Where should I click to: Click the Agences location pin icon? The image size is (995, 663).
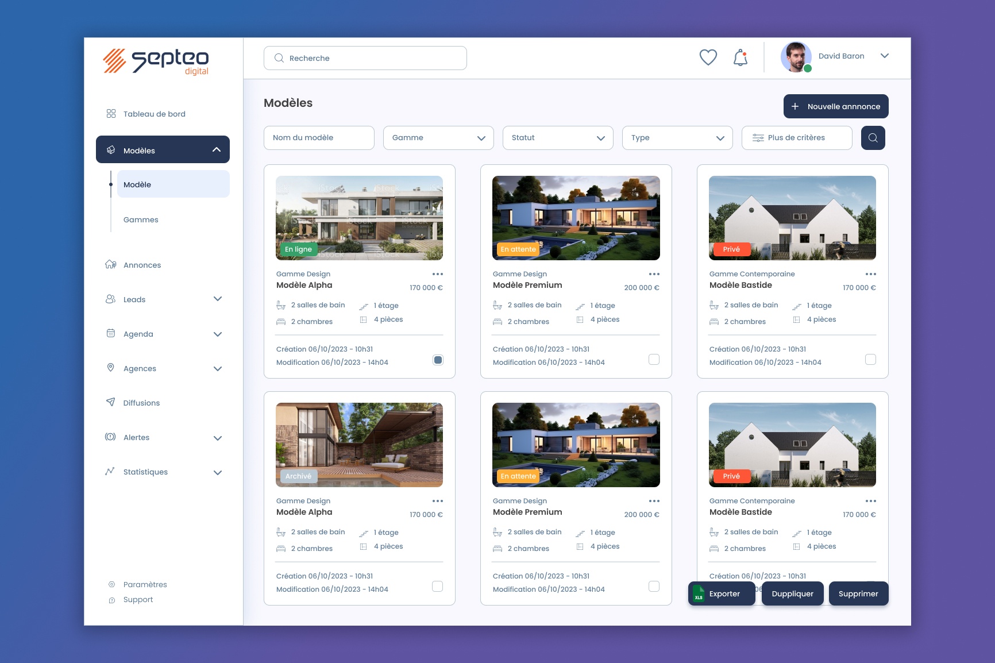click(x=111, y=368)
